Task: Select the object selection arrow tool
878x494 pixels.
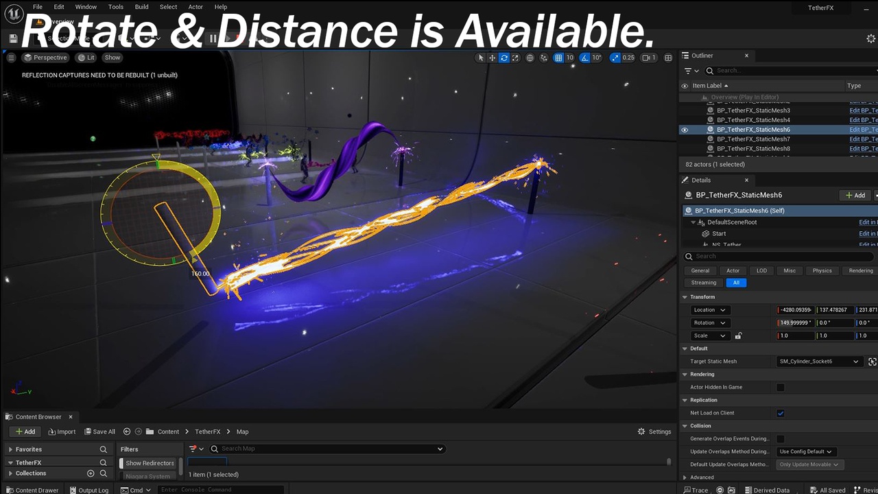Action: [x=481, y=58]
